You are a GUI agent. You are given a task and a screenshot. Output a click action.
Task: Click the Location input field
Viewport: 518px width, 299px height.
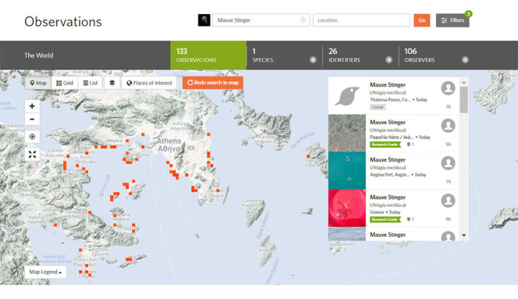[x=361, y=20]
